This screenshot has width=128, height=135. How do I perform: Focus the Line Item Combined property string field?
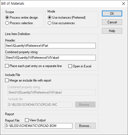coord(50,58)
